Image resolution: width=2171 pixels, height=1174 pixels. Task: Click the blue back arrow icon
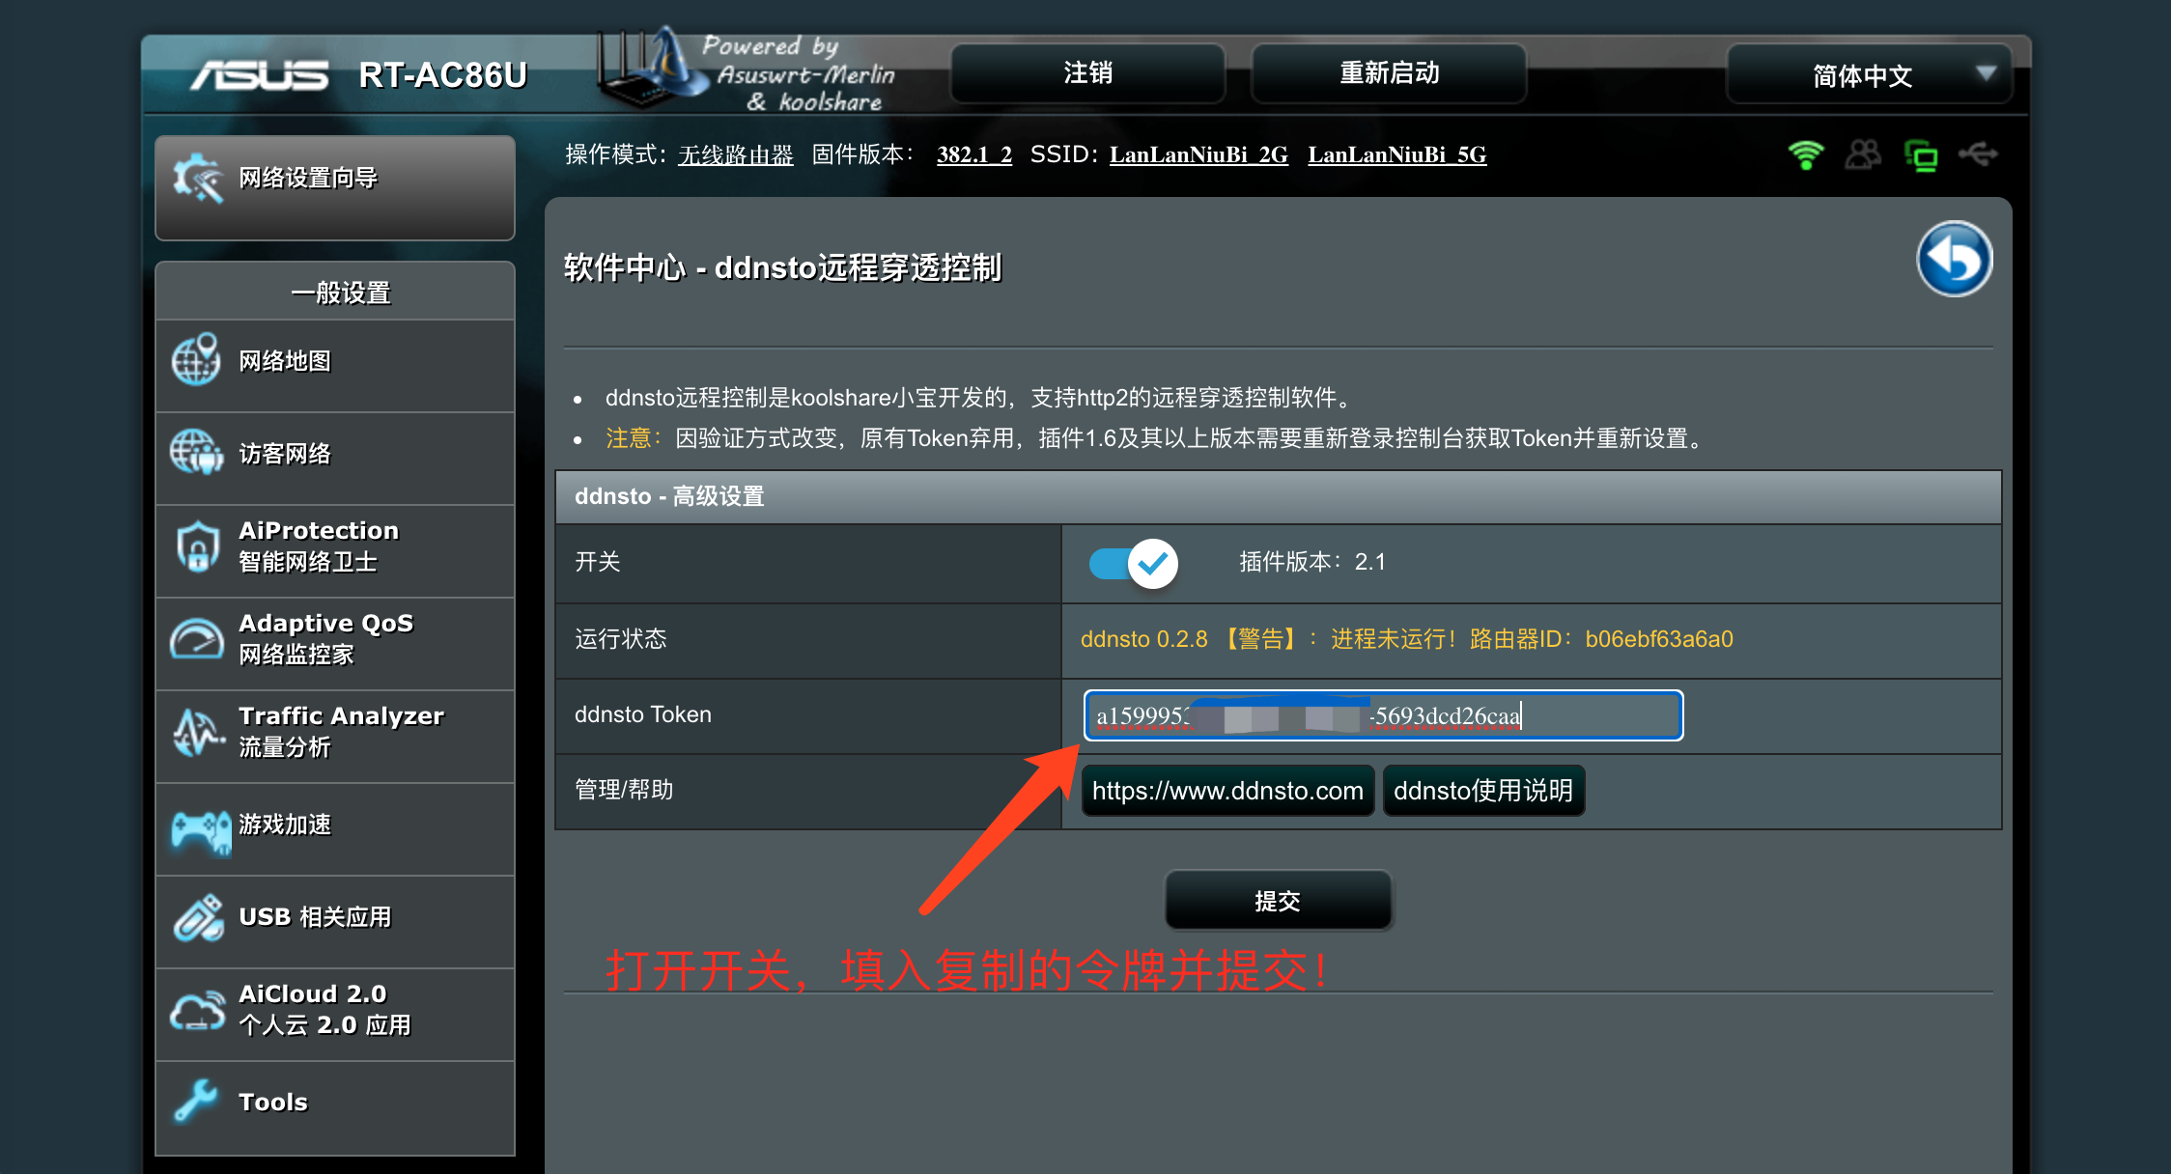1954,259
